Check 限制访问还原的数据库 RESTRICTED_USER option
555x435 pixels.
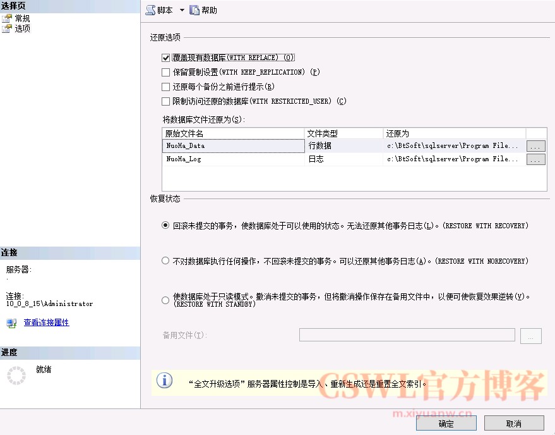(x=166, y=101)
